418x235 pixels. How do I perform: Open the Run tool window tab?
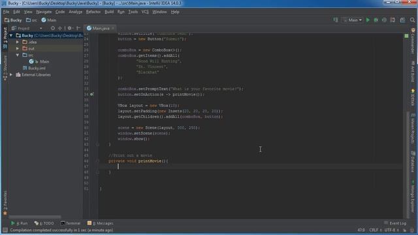(x=19, y=223)
